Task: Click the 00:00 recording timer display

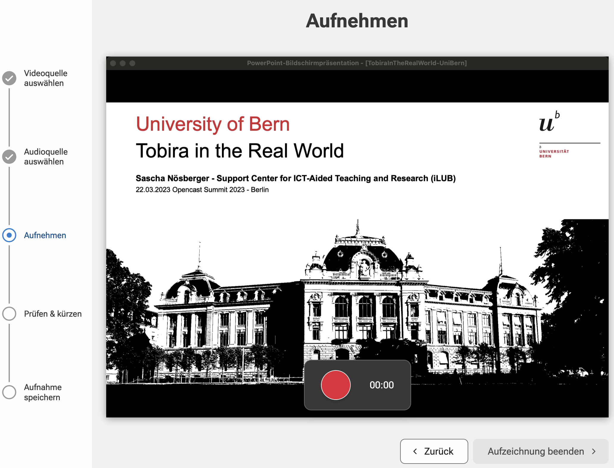Action: point(381,385)
